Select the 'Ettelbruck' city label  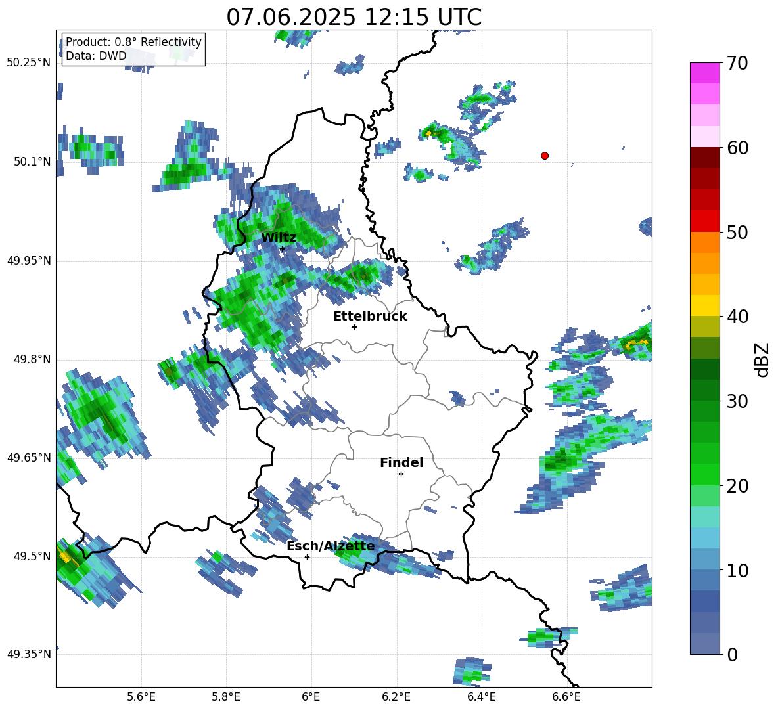coord(370,317)
